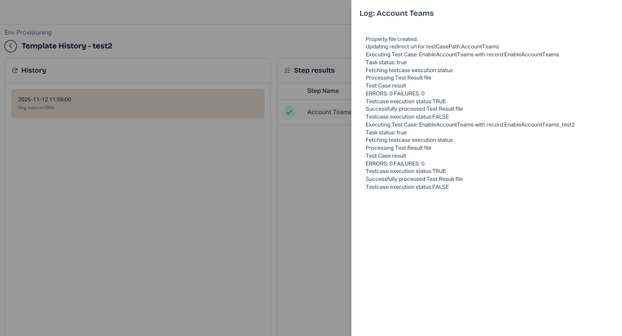This screenshot has height=336, width=622.
Task: Click the 'Property file created.' log line
Action: (392, 39)
